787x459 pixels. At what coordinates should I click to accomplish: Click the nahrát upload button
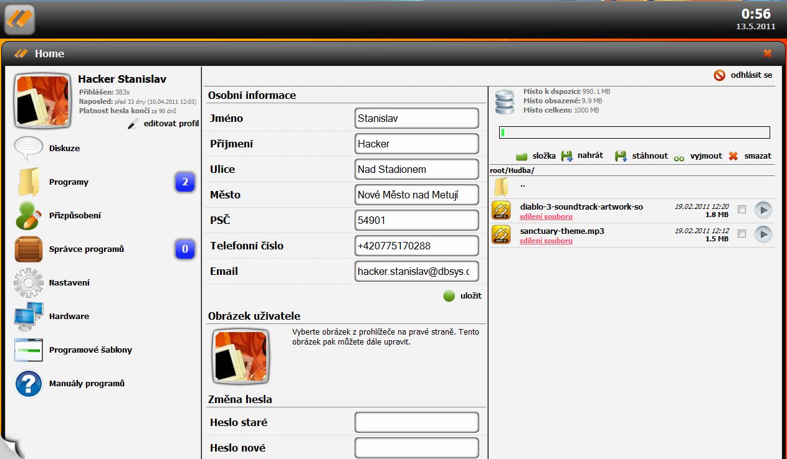pos(582,155)
